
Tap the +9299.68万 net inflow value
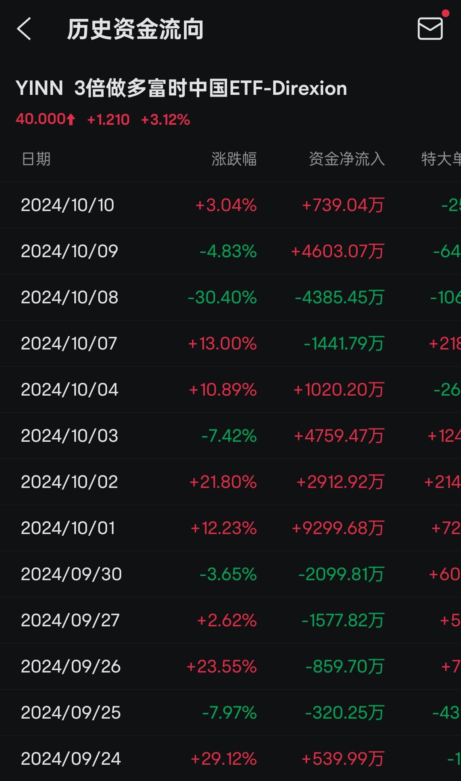tap(338, 528)
